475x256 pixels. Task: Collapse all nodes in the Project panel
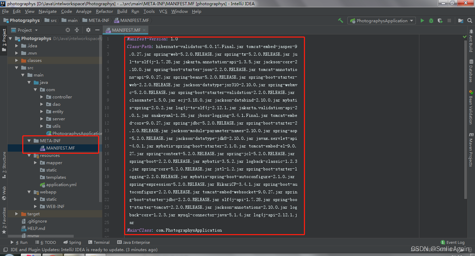77,30
